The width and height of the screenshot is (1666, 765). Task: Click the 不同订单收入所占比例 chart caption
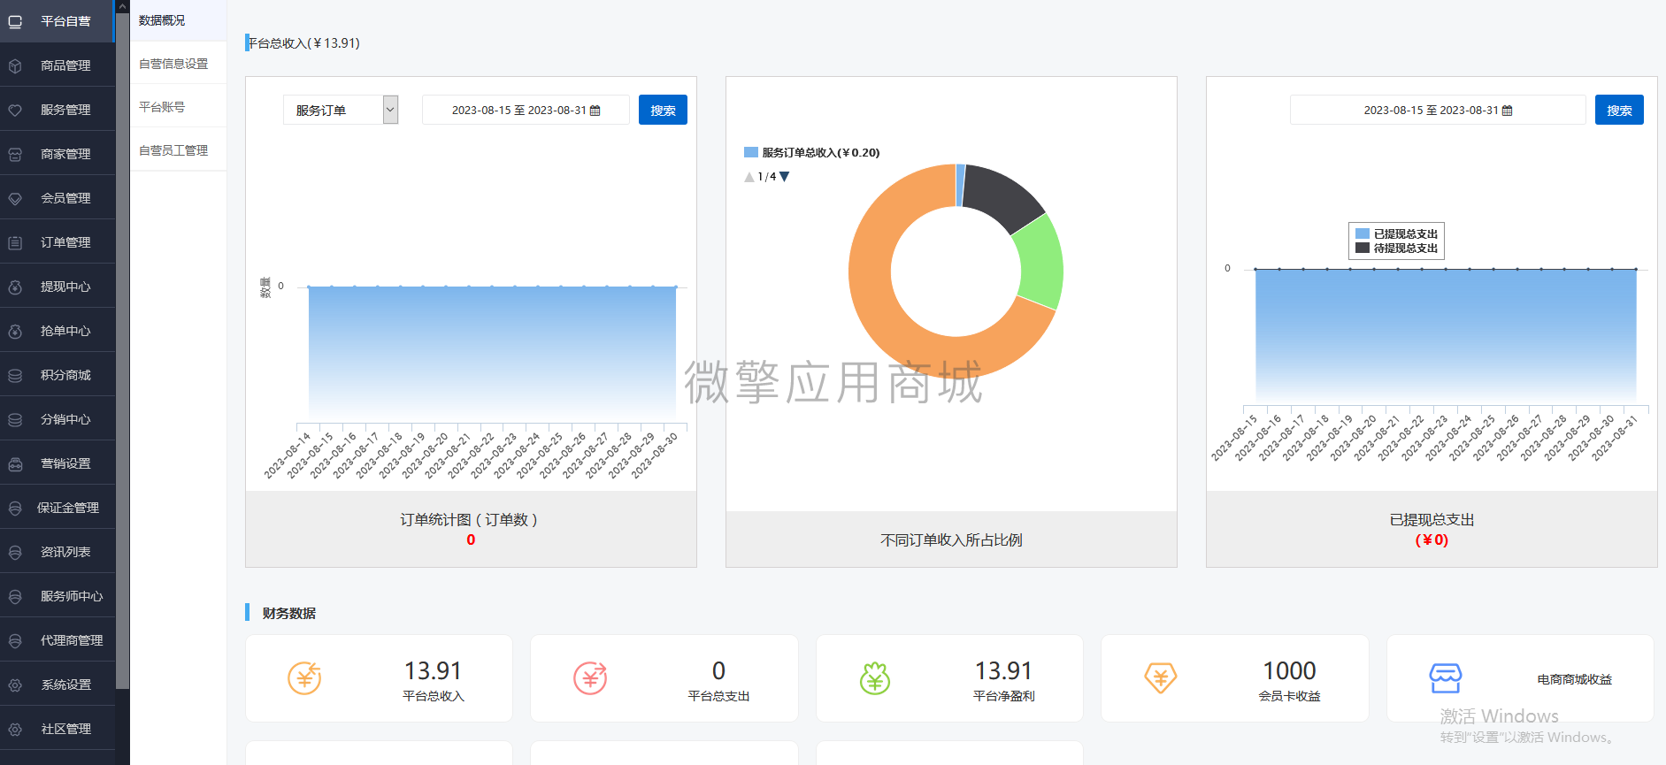tap(951, 539)
